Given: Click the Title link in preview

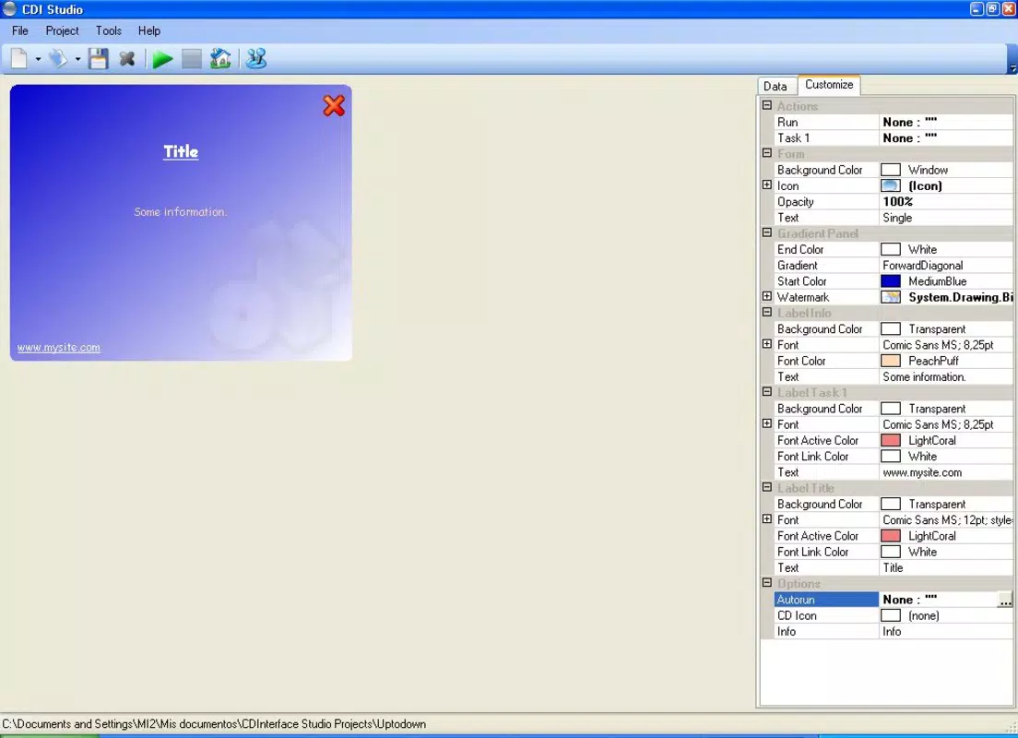Looking at the screenshot, I should [x=181, y=151].
